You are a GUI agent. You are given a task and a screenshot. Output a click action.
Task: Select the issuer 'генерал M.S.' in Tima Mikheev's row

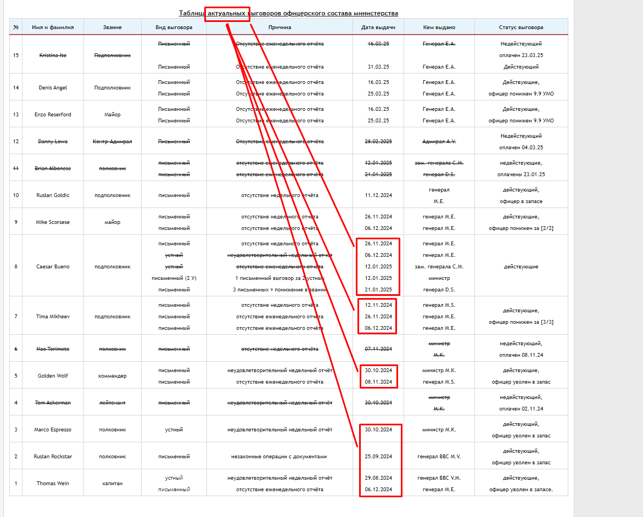(x=439, y=305)
